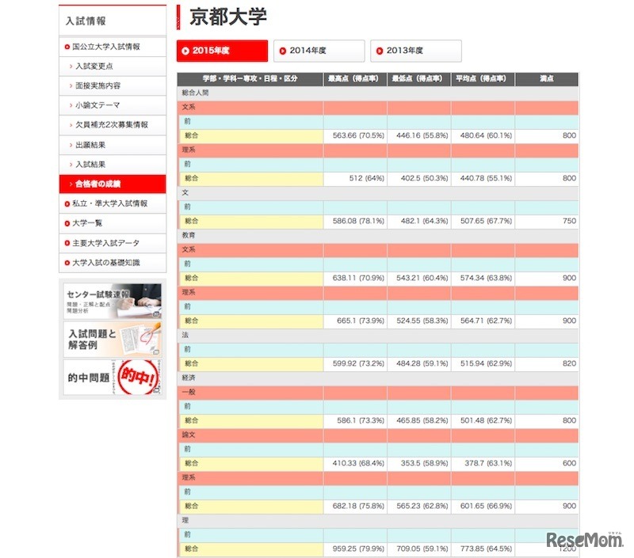Switch to the 2014年度 tab

[319, 51]
